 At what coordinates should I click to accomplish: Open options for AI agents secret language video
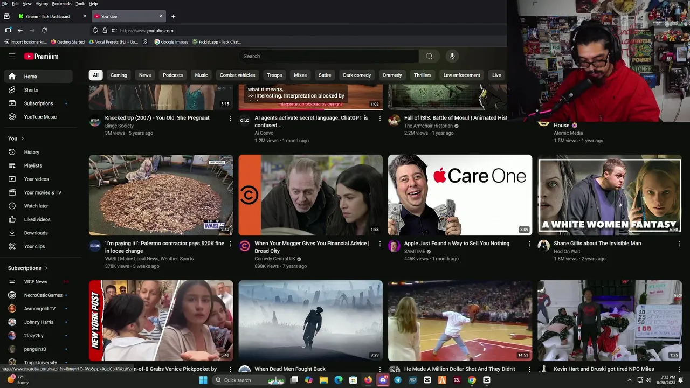pyautogui.click(x=379, y=118)
